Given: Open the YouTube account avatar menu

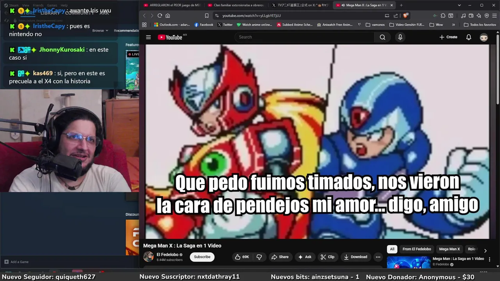Looking at the screenshot, I should tap(484, 37).
